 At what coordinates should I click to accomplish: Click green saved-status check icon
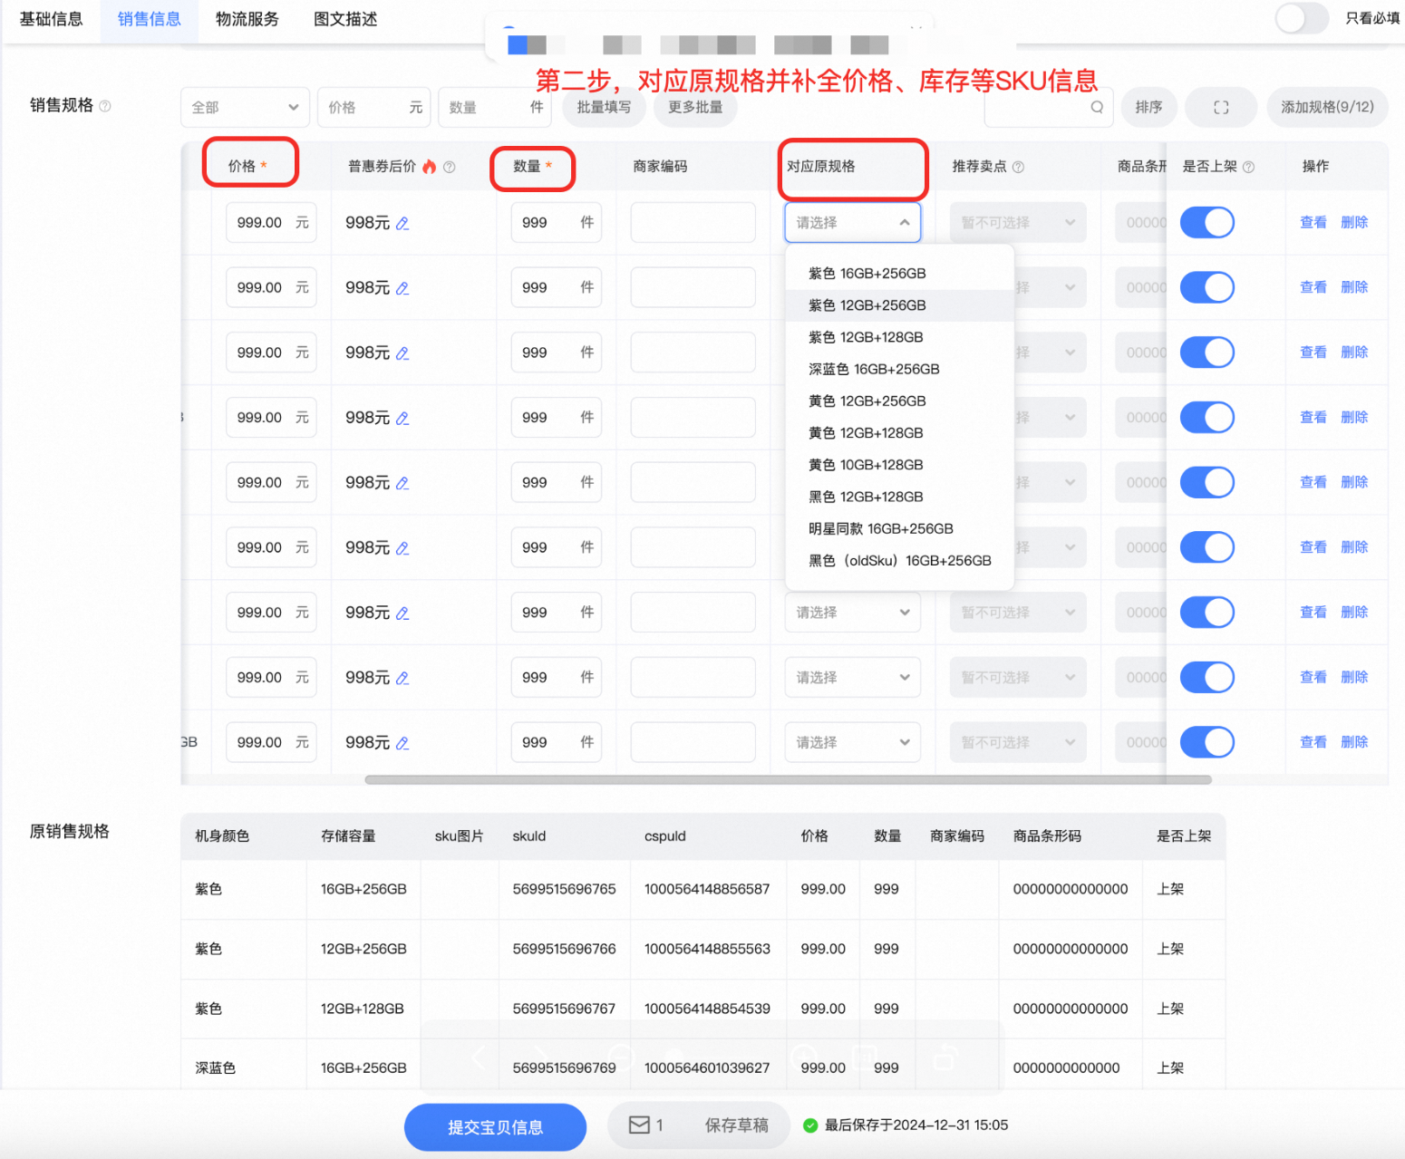tap(810, 1125)
